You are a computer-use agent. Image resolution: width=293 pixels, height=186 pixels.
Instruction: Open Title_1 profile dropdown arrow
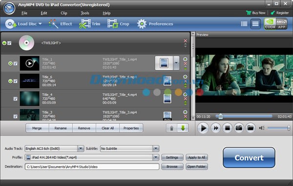[x=176, y=63]
